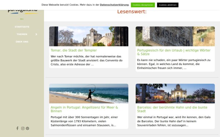Click excerpt starting 'Es kann nie schaden'
220x137 pixels.
174,64
